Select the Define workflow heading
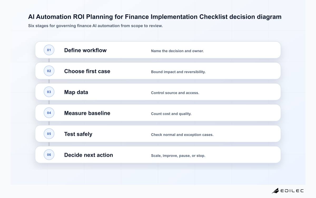Image resolution: width=316 pixels, height=198 pixels. [85, 50]
